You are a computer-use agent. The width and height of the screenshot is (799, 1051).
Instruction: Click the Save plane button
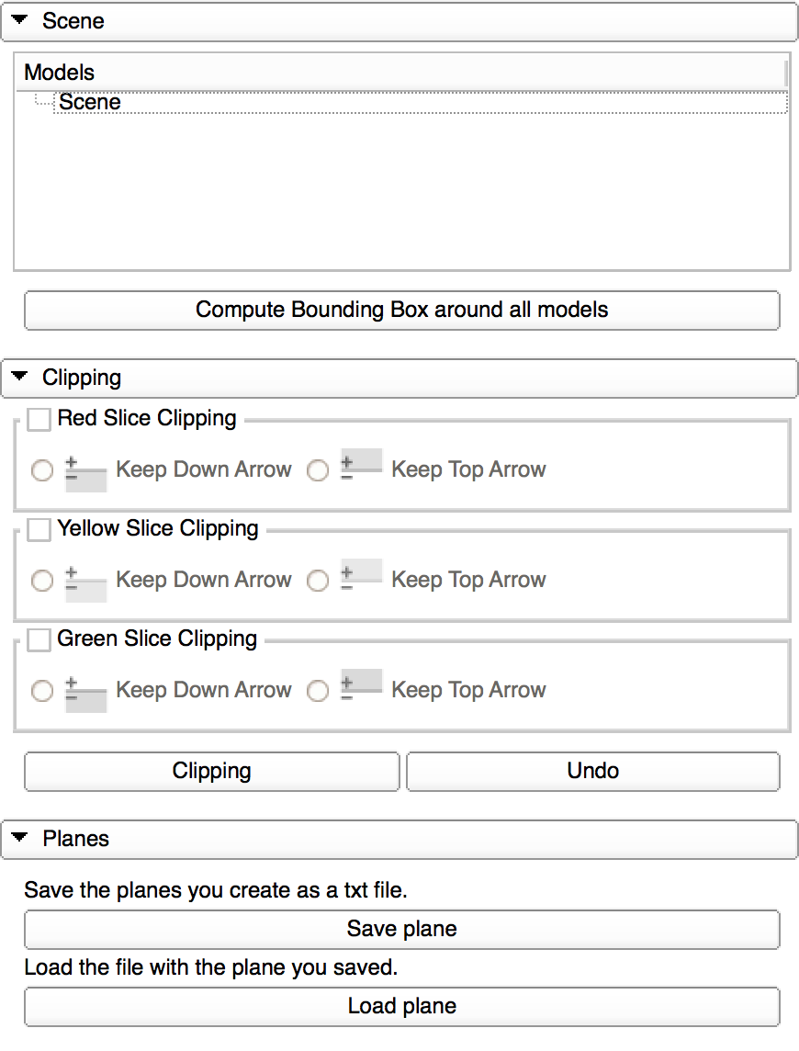click(x=401, y=929)
